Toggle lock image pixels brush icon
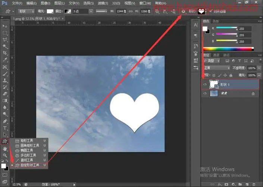The height and width of the screenshot is (187, 263). point(220,75)
